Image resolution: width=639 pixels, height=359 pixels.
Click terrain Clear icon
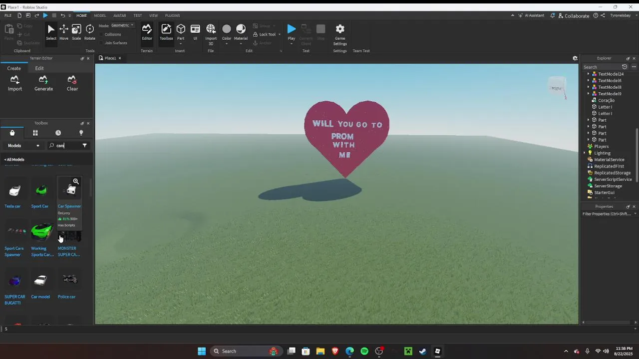pos(72,83)
